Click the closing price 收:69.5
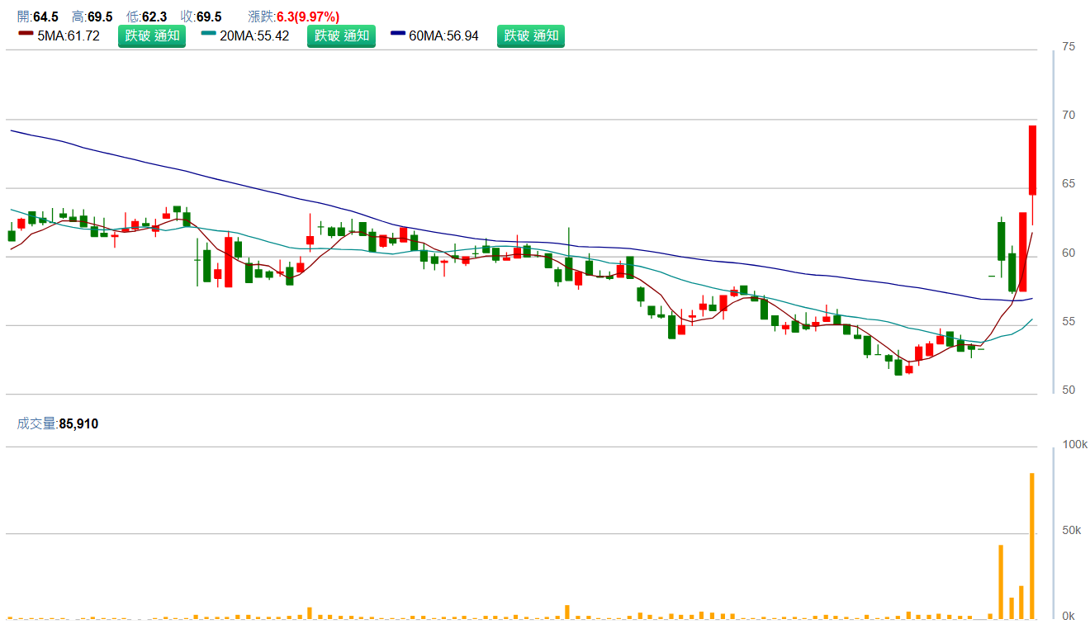Viewport: 1090px width, 629px height. click(201, 17)
